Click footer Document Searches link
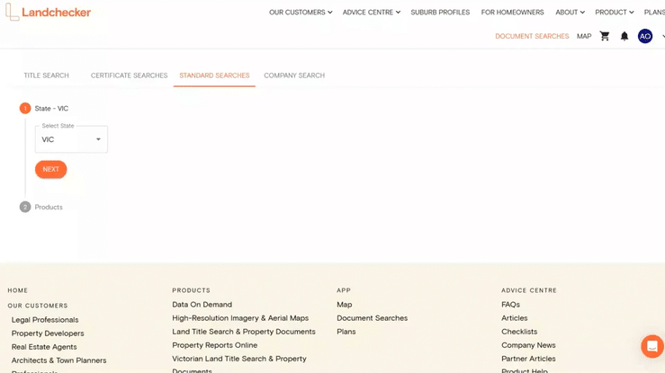Viewport: 665px width, 373px height. 372,318
